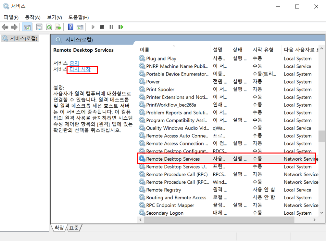Switch to the 표준 tab

[x=74, y=228]
